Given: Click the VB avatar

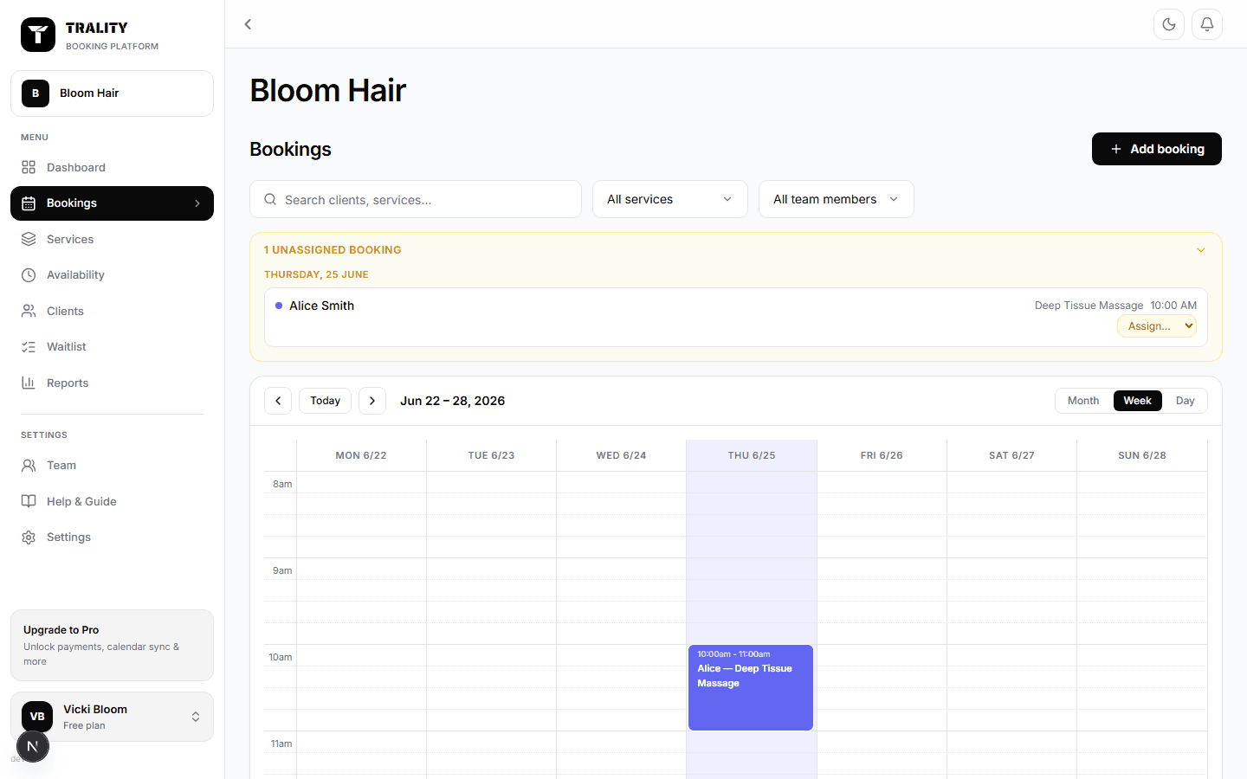Looking at the screenshot, I should [37, 717].
